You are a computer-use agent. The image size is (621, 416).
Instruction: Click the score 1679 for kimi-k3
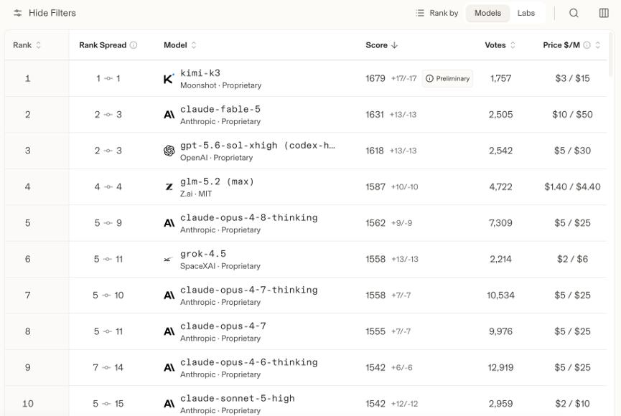pyautogui.click(x=375, y=78)
